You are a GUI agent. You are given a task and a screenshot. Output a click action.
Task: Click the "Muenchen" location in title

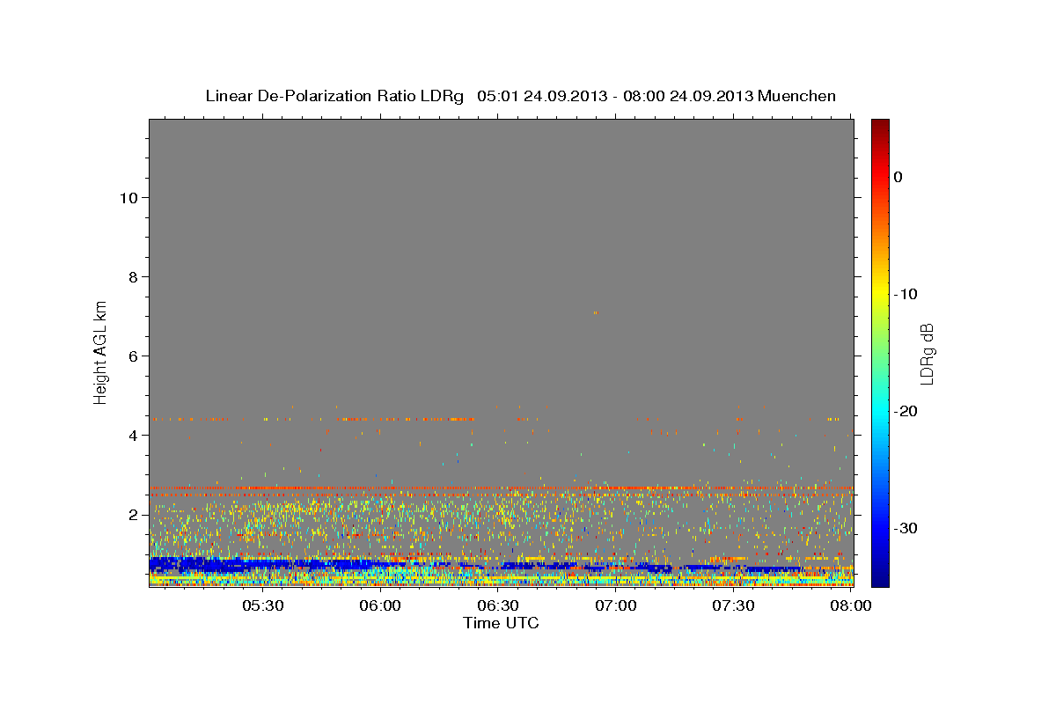tap(797, 96)
